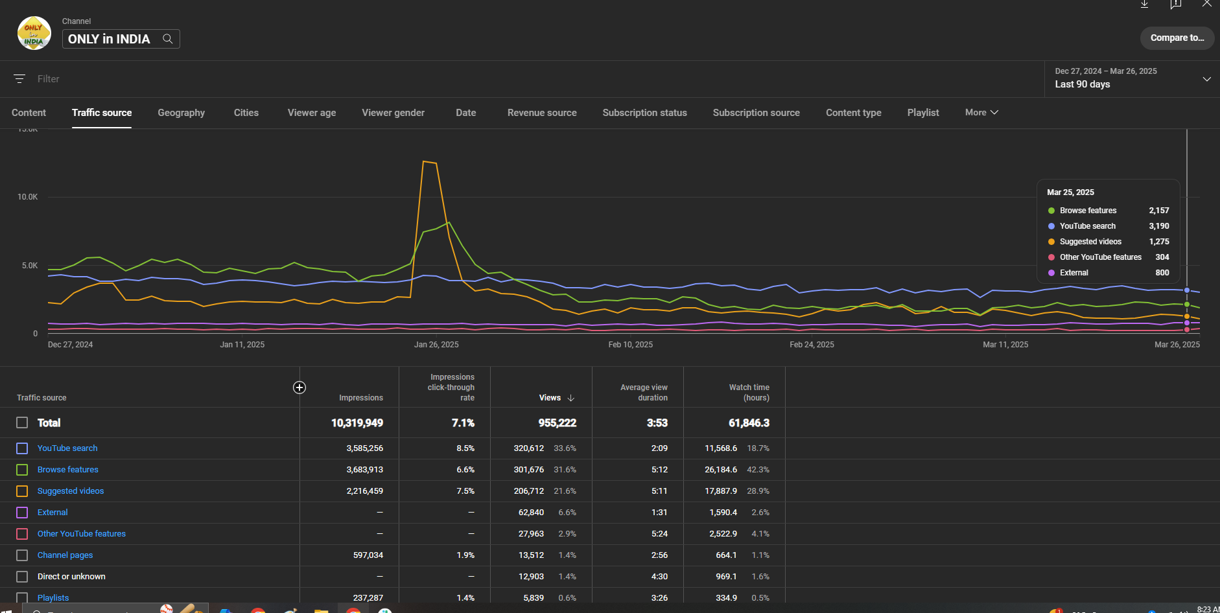Add a metric column with the plus icon

pos(299,387)
